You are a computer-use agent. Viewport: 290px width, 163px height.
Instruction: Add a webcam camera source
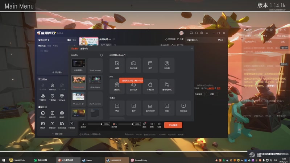117,87
